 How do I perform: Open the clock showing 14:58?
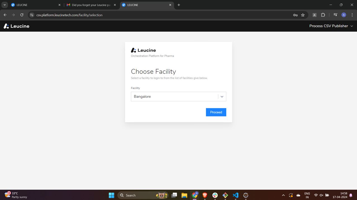(x=340, y=195)
